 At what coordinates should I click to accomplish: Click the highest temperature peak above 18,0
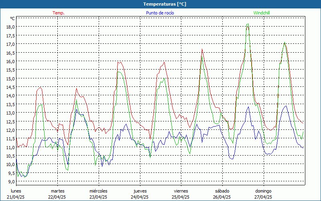click(248, 24)
